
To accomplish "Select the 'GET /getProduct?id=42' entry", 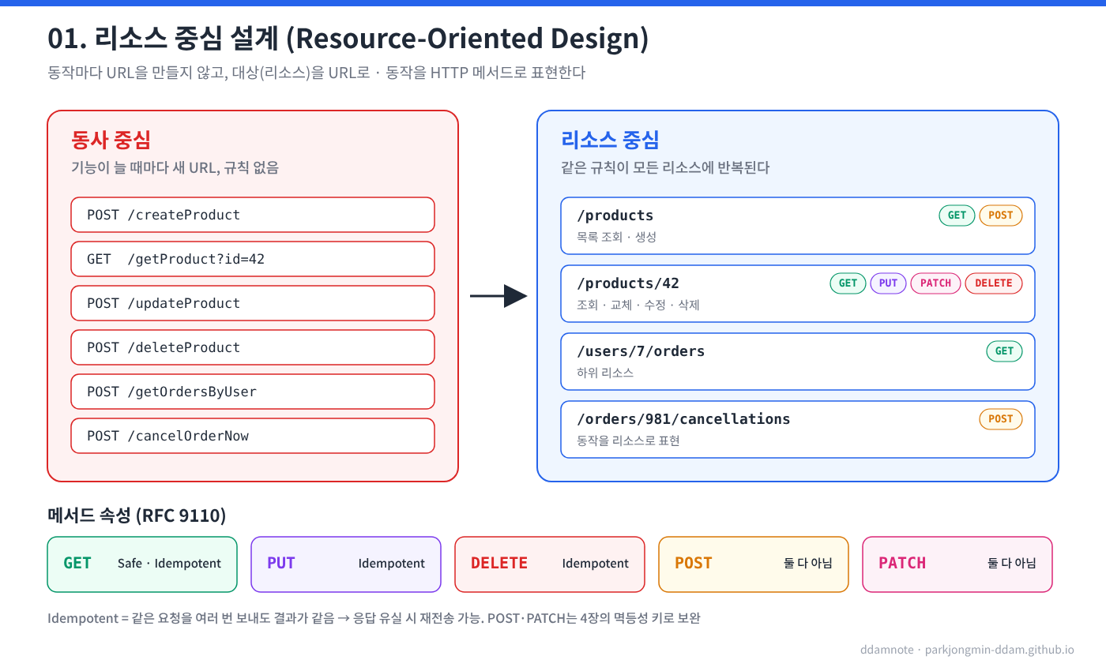I will click(253, 259).
